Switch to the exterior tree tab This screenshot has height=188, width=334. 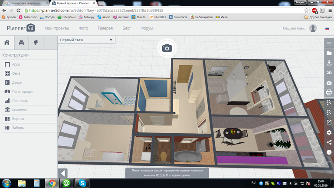coord(36,43)
